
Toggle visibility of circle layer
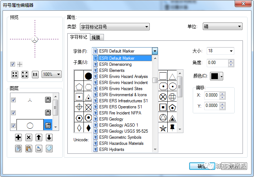(x=14, y=126)
